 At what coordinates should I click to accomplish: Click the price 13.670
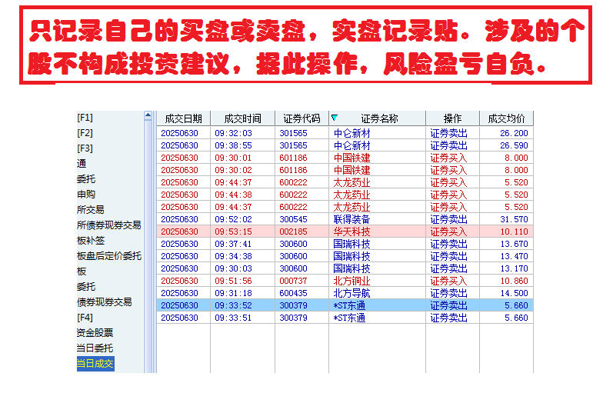(514, 244)
